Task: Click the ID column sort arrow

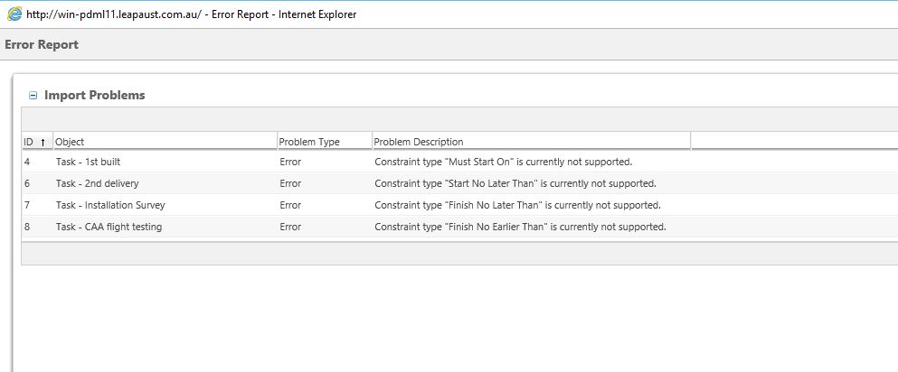Action: tap(43, 143)
